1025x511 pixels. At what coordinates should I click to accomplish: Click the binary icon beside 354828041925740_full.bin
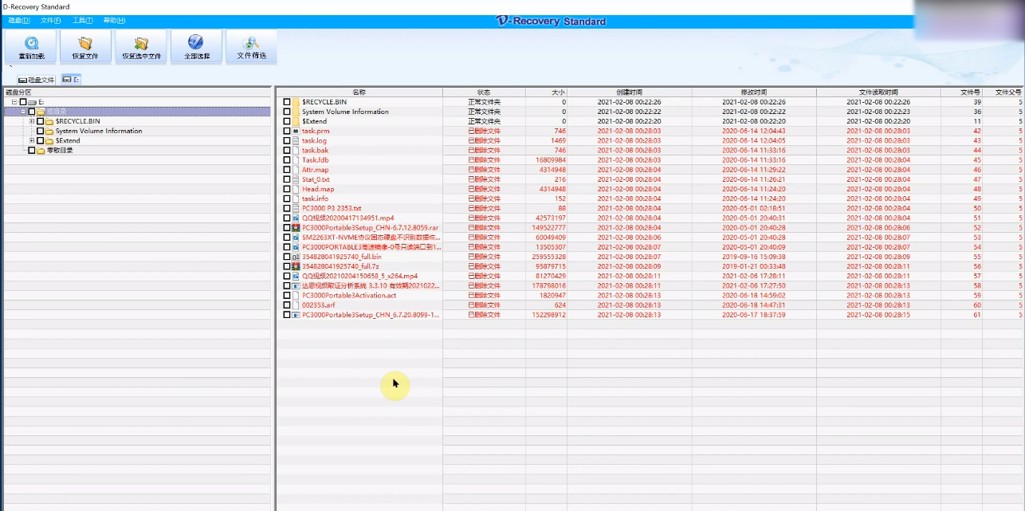pyautogui.click(x=296, y=257)
